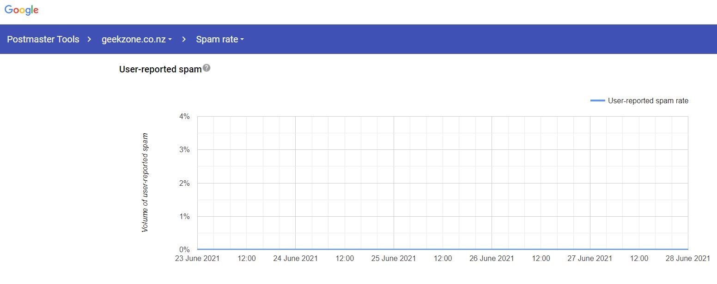
Task: Select the 23 June 2021 axis label
Action: [x=197, y=259]
